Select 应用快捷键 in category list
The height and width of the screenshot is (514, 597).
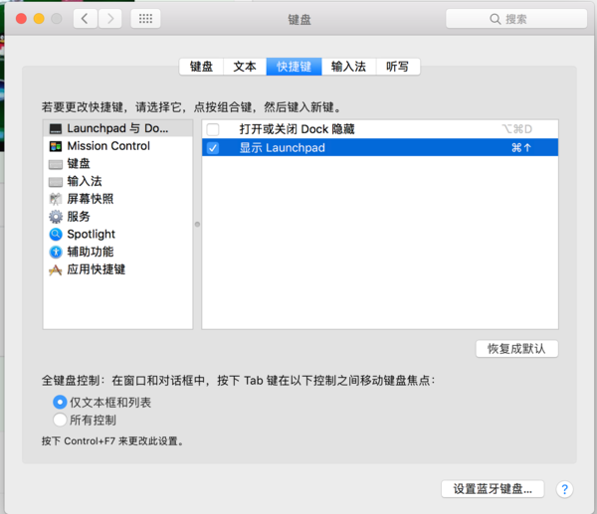[118, 269]
